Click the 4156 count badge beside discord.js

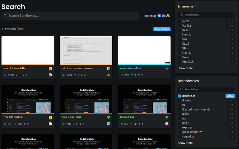point(230,96)
